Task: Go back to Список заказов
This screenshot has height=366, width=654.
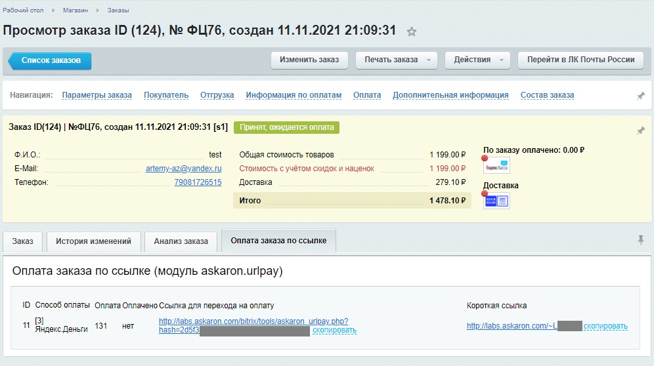Action: tap(51, 60)
